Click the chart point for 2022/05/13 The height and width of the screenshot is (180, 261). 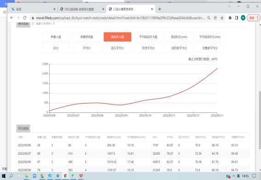coord(217,68)
